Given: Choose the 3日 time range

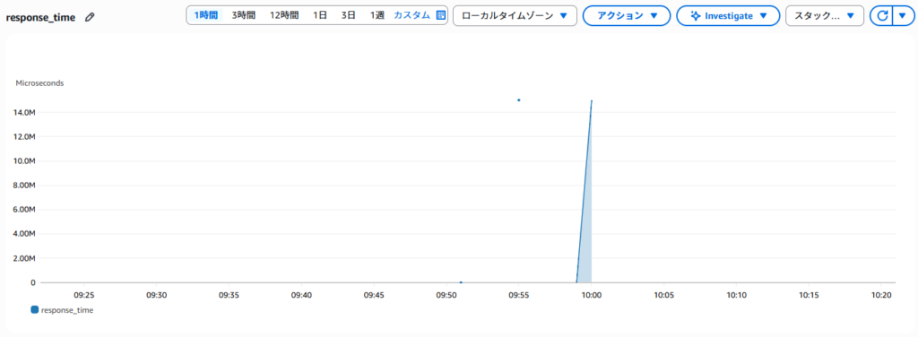Looking at the screenshot, I should [x=349, y=16].
